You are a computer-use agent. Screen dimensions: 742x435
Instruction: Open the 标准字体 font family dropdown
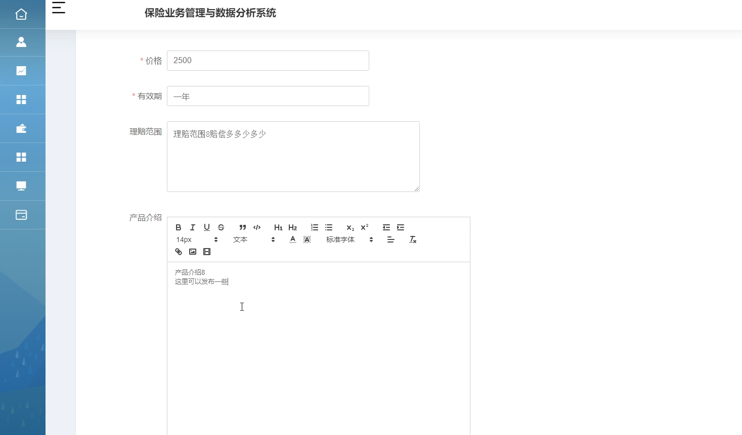(x=345, y=239)
